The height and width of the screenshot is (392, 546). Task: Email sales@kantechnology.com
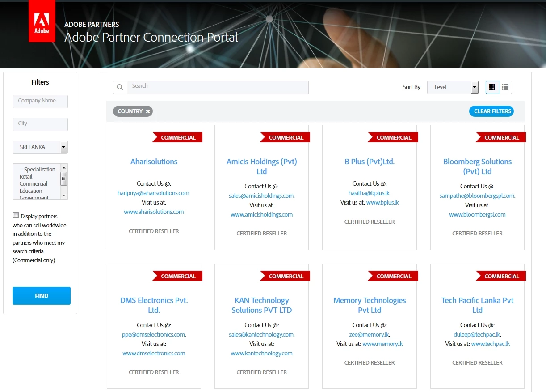point(261,334)
